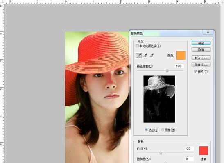Click the 存储(S)... save button
The width and height of the screenshot is (224, 163).
[201, 64]
